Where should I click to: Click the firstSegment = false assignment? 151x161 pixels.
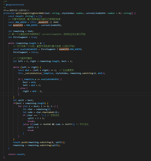click(x=26, y=52)
